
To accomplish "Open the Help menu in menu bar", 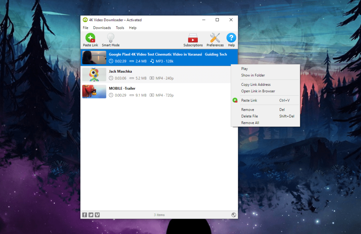I will tap(133, 28).
